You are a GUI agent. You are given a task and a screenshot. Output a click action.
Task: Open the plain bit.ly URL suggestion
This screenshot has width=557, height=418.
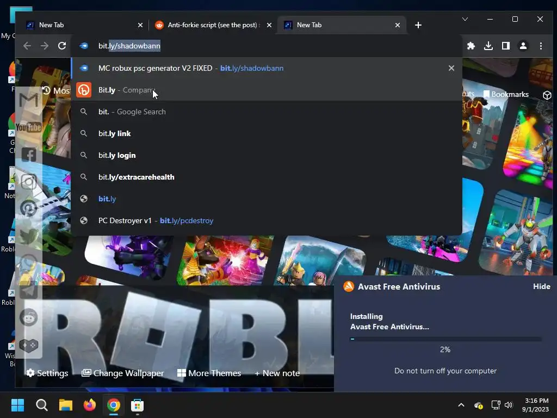pos(267,199)
